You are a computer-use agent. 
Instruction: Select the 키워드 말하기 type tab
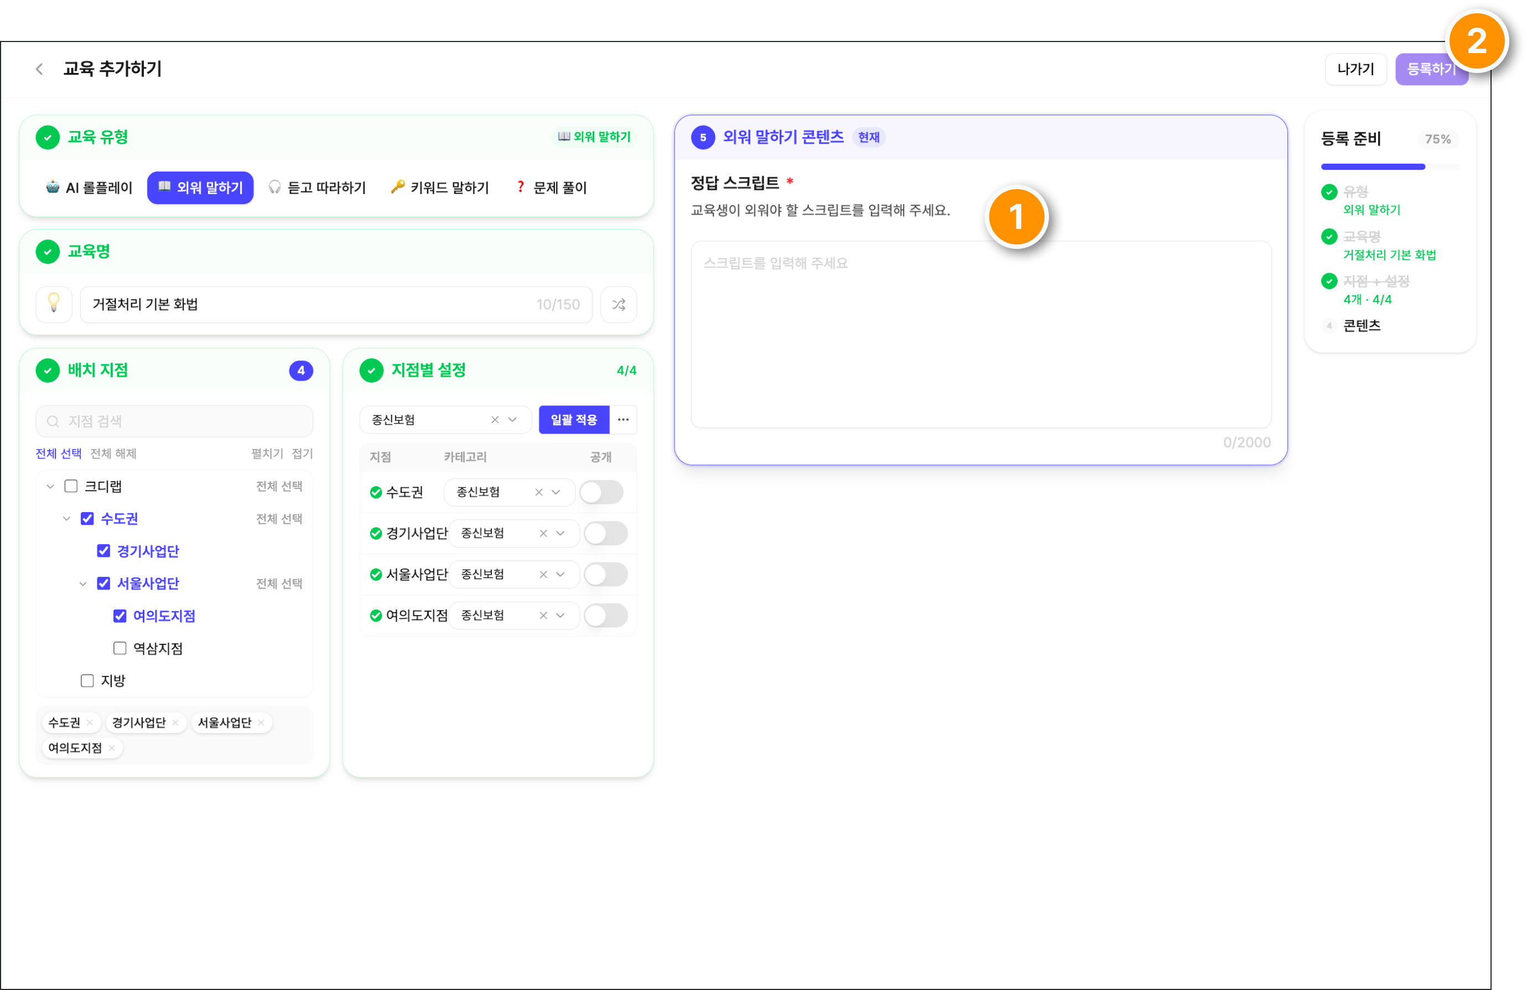tap(440, 187)
